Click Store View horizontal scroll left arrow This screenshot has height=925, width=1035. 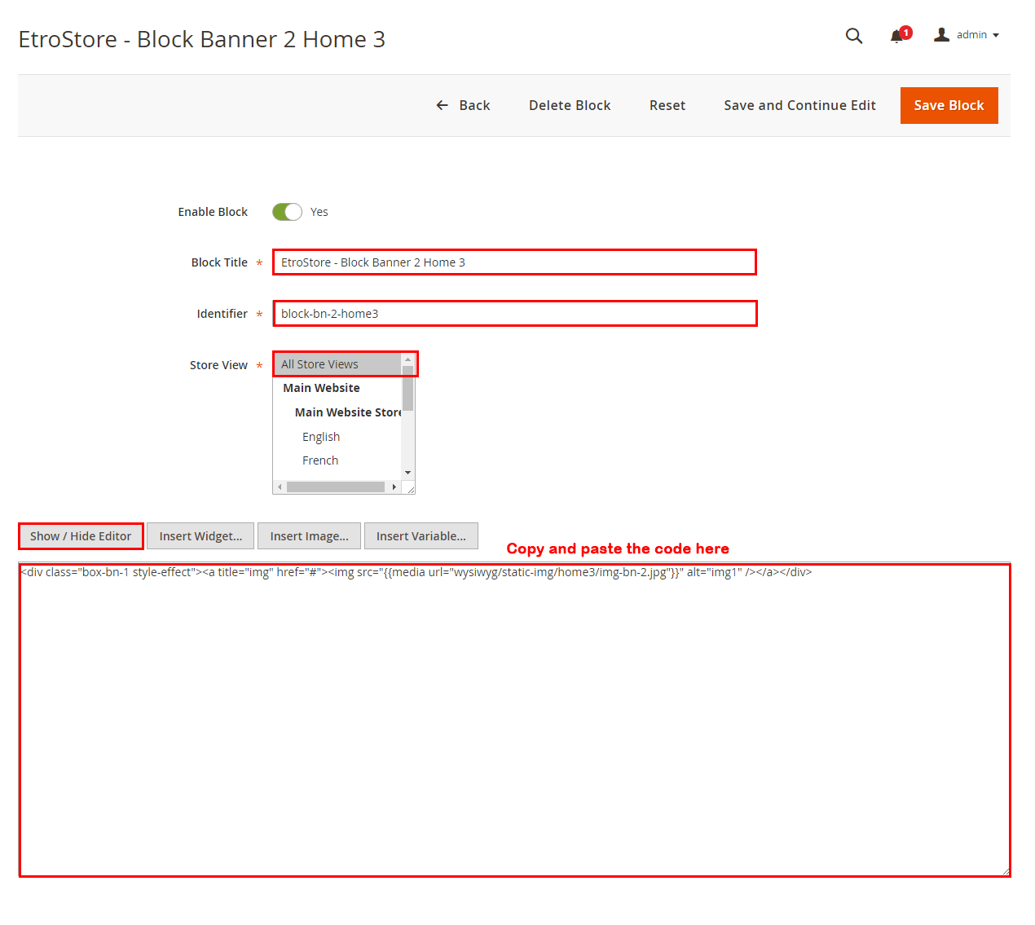tap(280, 487)
